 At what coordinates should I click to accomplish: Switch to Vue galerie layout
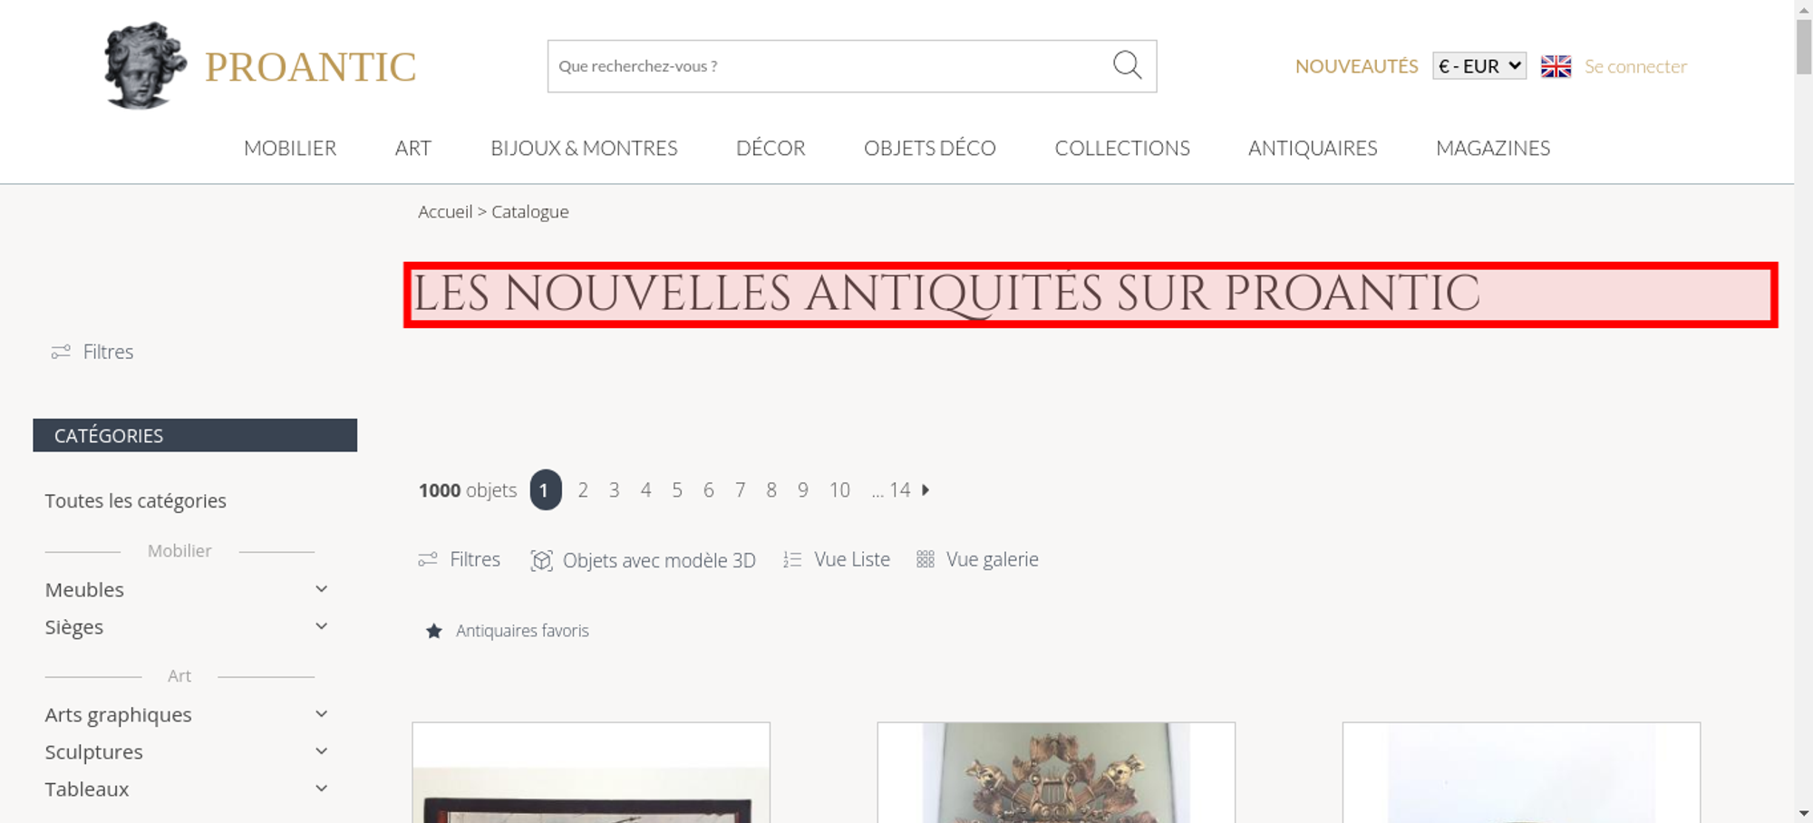(977, 559)
